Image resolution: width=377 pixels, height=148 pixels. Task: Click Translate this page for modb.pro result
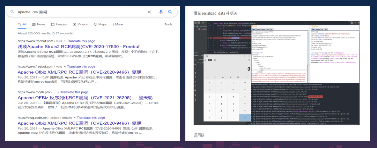pyautogui.click(x=75, y=92)
